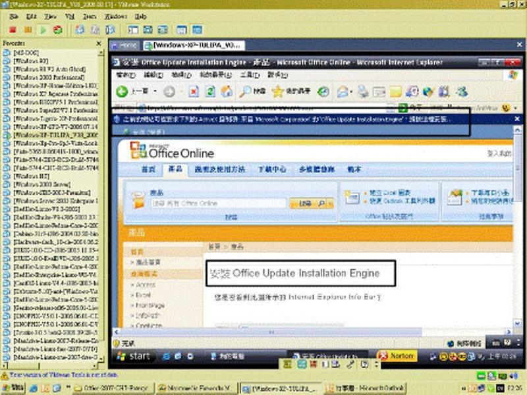Click the Forward arrow in Internet Explorer
Image resolution: width=527 pixels, height=395 pixels.
tap(169, 92)
